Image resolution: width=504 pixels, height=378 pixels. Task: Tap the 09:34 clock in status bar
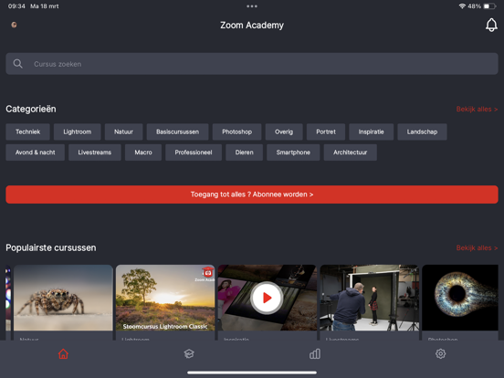click(x=16, y=6)
